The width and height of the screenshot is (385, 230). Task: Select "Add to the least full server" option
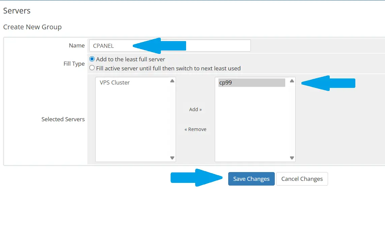92,59
